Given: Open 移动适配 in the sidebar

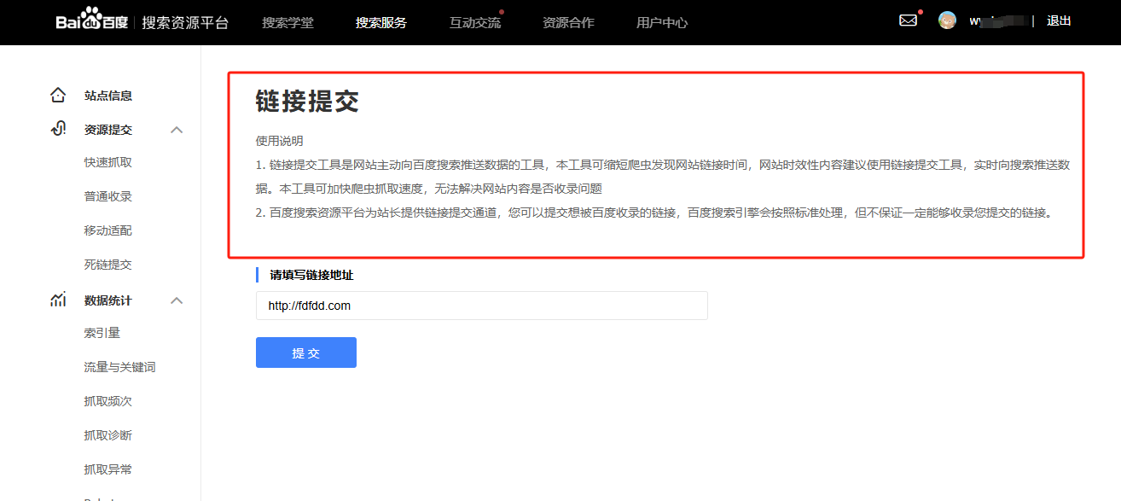Looking at the screenshot, I should click(108, 230).
